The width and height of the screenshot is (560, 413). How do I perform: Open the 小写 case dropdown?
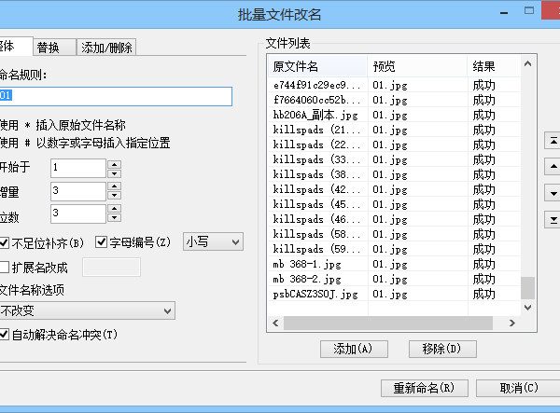[214, 242]
